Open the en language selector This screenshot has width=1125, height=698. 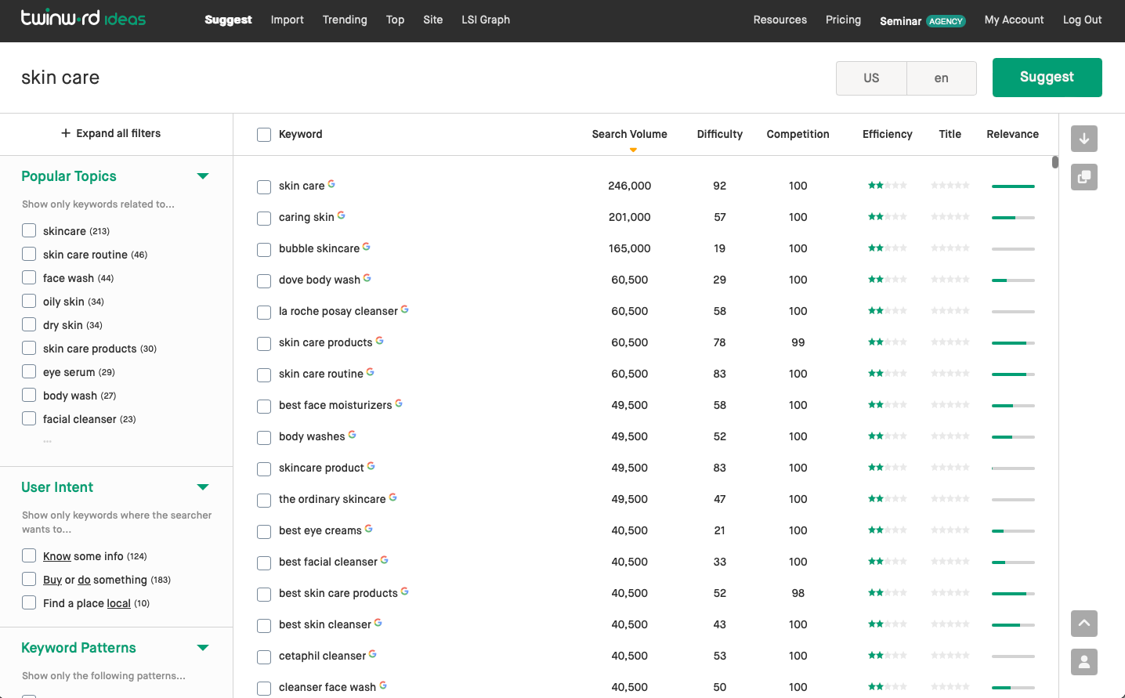click(942, 78)
